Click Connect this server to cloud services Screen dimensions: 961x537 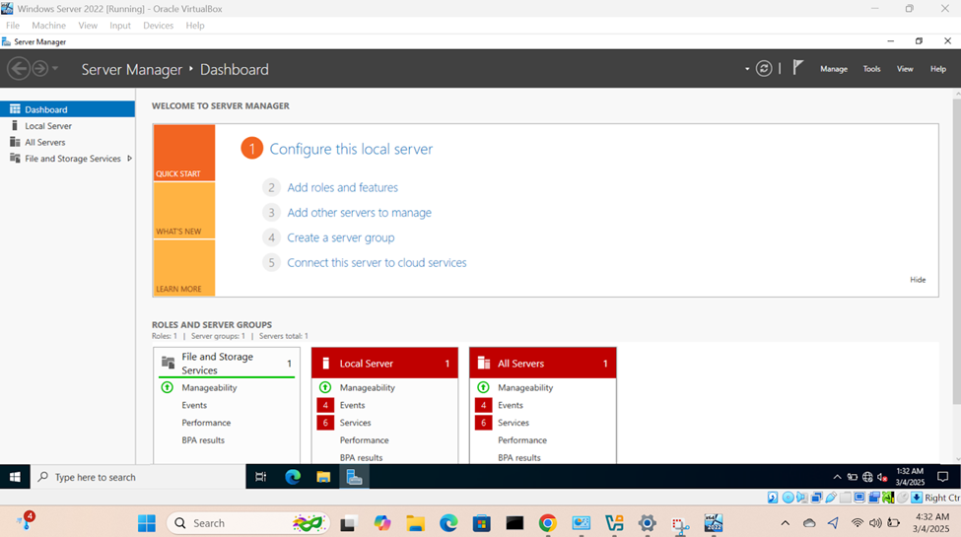click(x=377, y=262)
